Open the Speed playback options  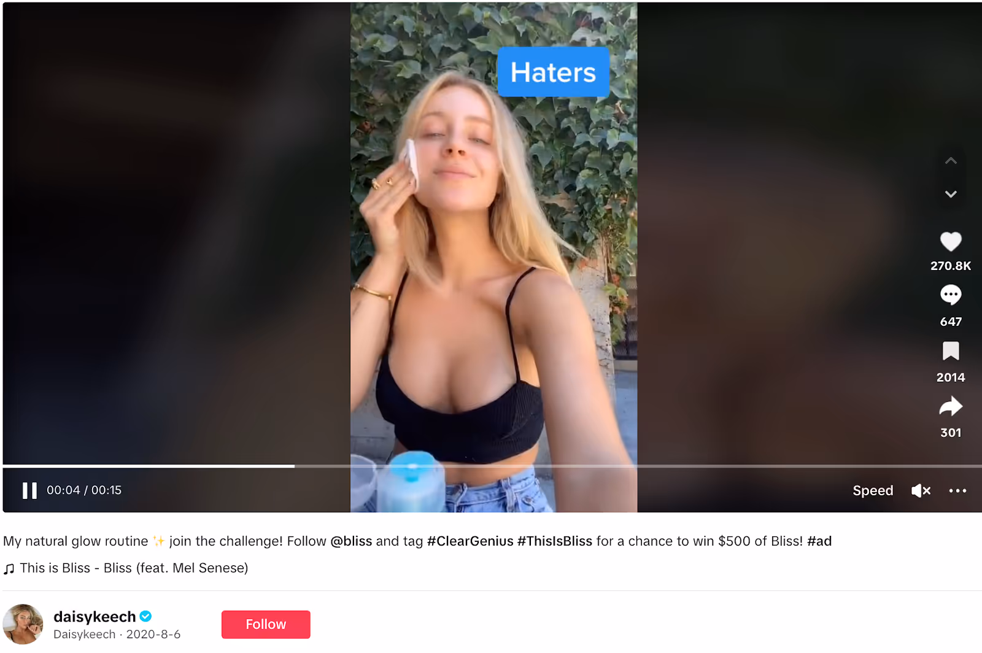[x=873, y=490]
